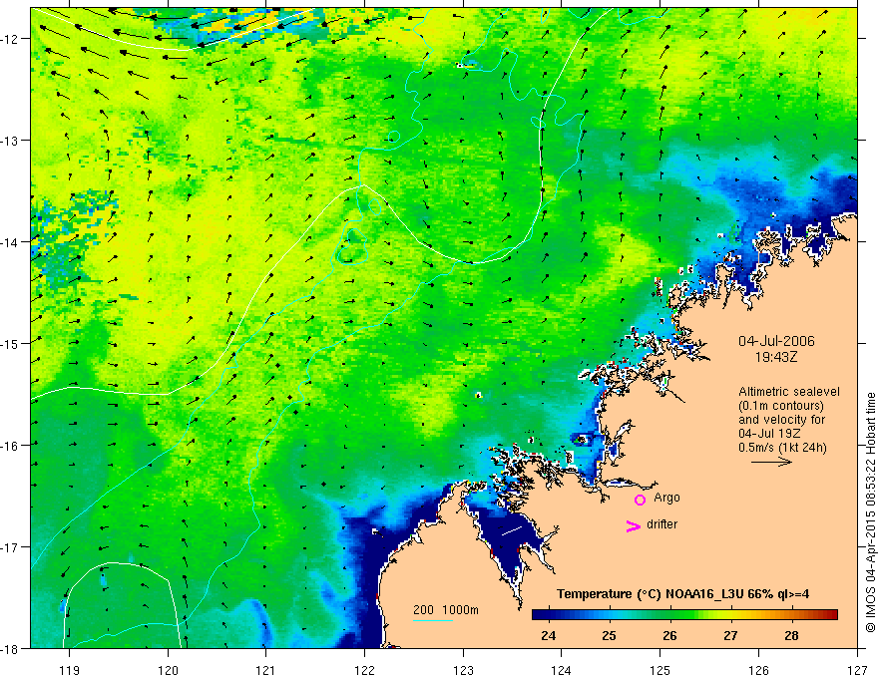Click the 'Argo' legend label
Screen dimensions: 878x678
pos(666,498)
